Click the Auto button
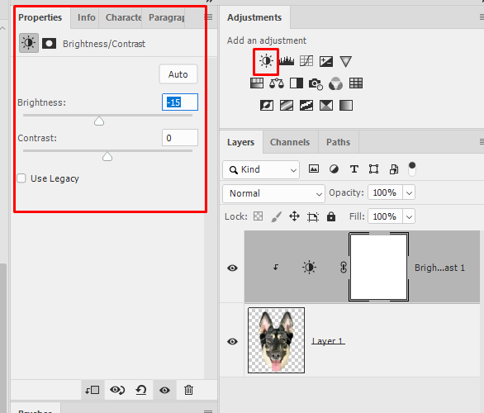The image size is (484, 413). (178, 74)
